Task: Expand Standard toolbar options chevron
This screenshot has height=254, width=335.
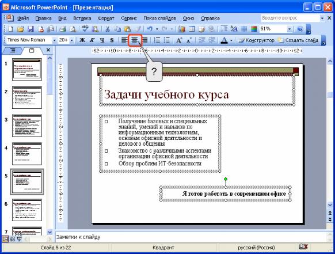Action: tap(309, 29)
